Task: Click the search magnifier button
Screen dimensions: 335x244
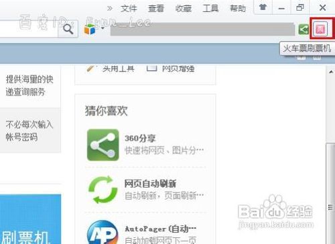Action: click(x=68, y=29)
